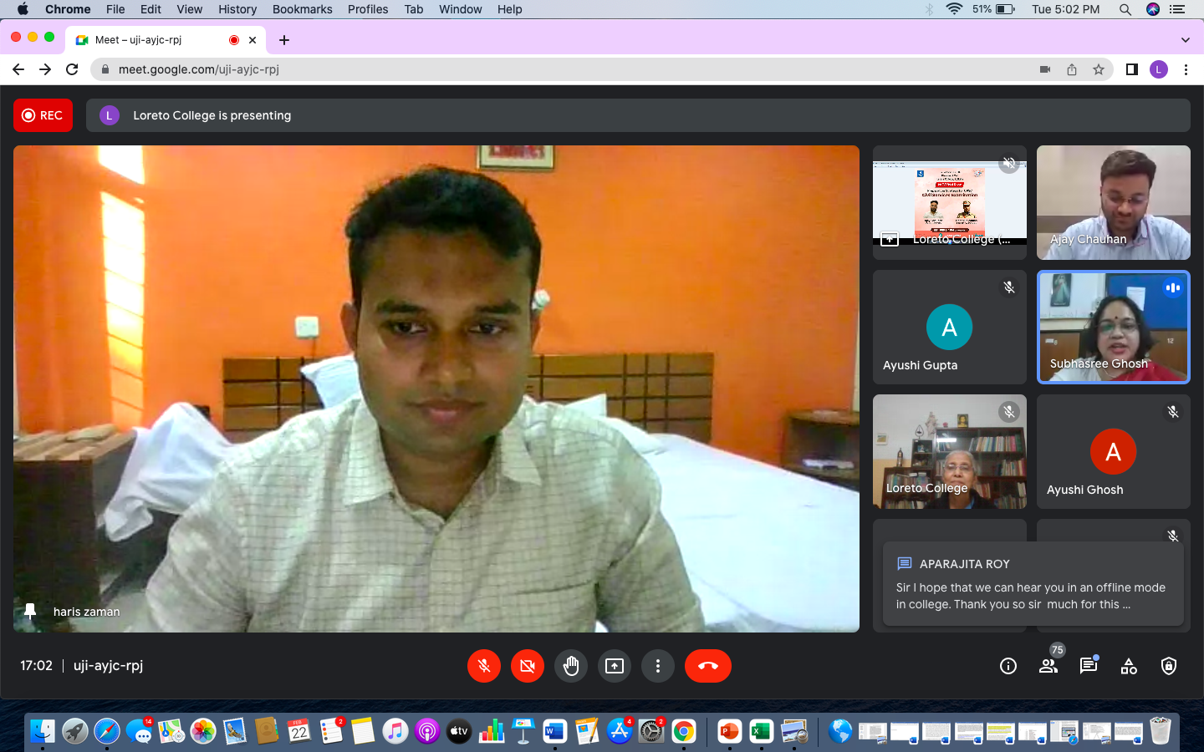
Task: Open the History menu in menu bar
Action: click(237, 9)
